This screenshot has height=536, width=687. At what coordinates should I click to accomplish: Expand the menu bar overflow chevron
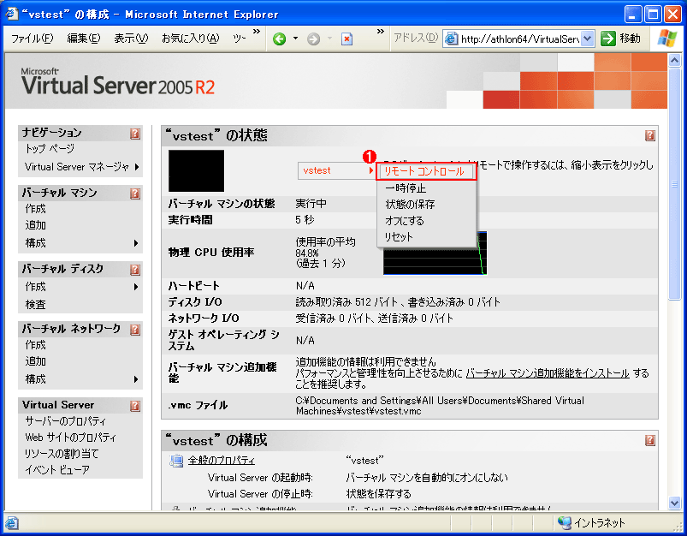(x=257, y=31)
